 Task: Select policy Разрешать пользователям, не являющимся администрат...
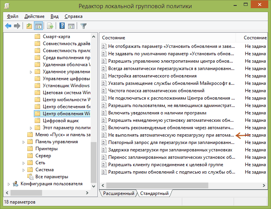tap(171, 105)
